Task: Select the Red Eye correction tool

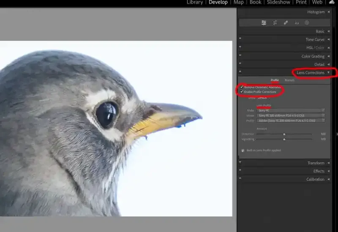Action: [x=297, y=23]
